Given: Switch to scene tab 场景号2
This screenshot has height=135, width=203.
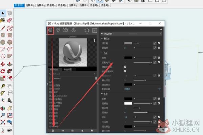Looking at the screenshot, I should (x=30, y=5).
